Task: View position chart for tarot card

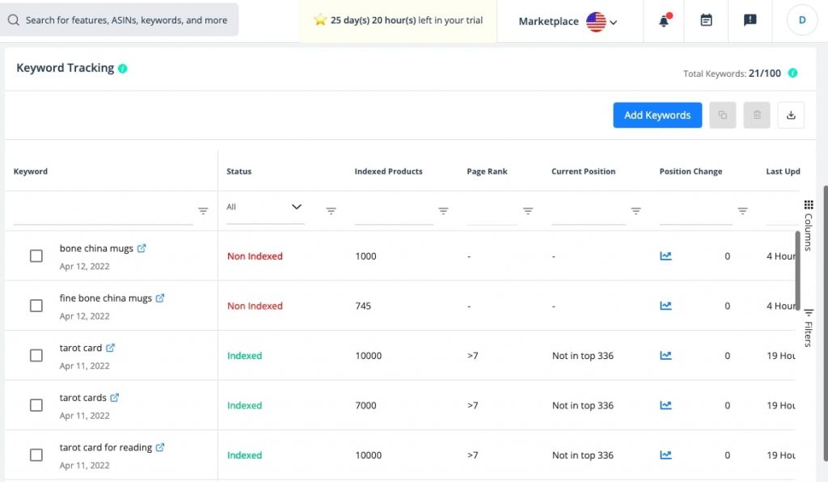Action: pos(666,355)
